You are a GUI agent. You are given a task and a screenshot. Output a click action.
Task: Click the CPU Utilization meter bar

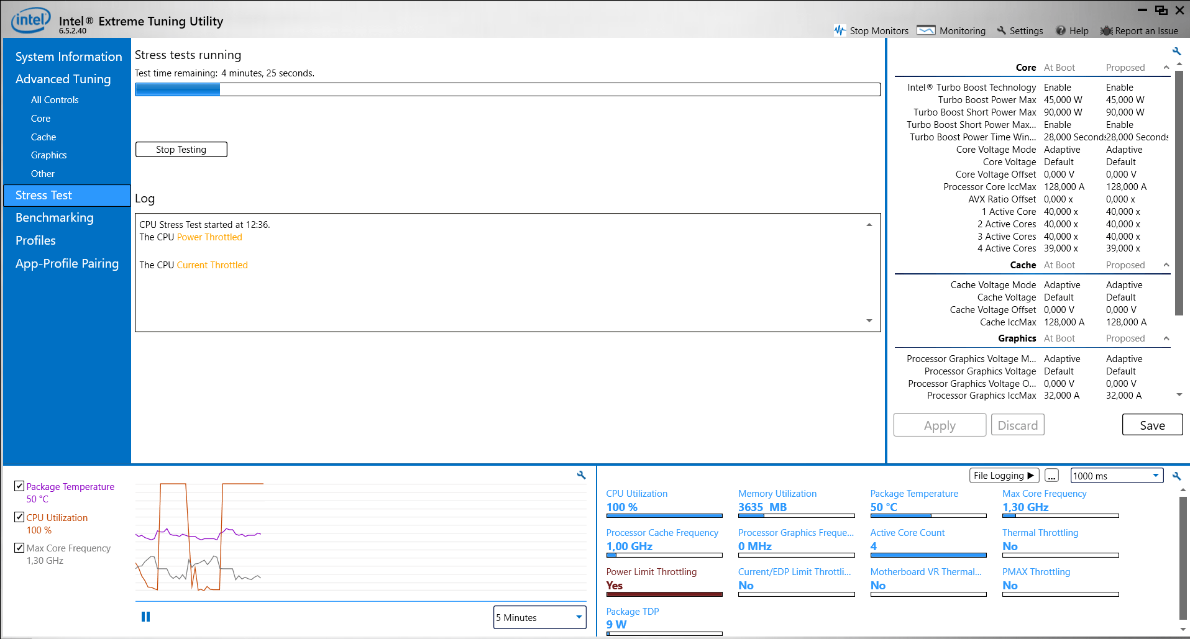pos(664,515)
